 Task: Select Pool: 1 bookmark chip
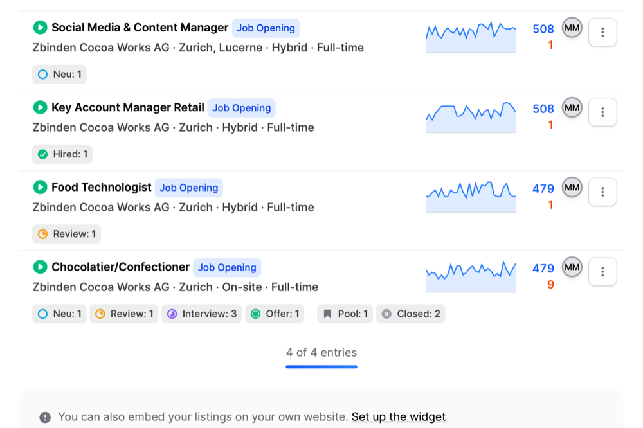tap(345, 314)
